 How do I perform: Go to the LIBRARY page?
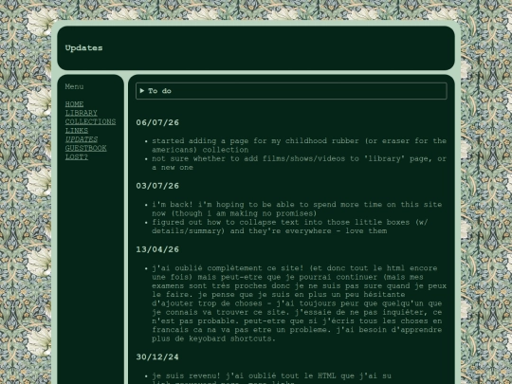coord(81,113)
